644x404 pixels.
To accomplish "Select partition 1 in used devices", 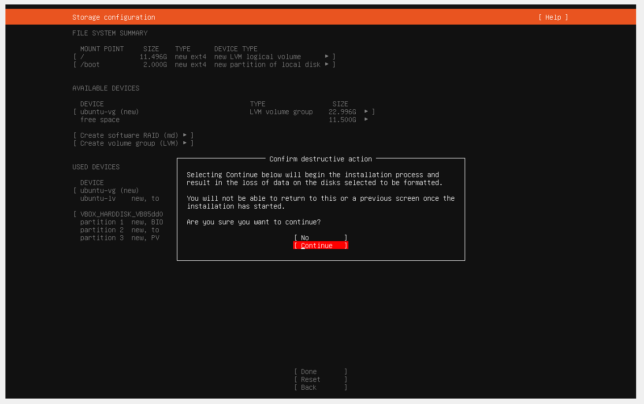I will point(121,222).
